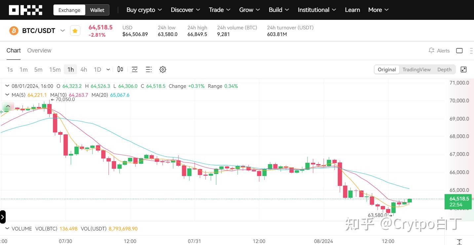Click the MA(5) value 64,221.1
This screenshot has width=474, height=245.
coord(37,95)
